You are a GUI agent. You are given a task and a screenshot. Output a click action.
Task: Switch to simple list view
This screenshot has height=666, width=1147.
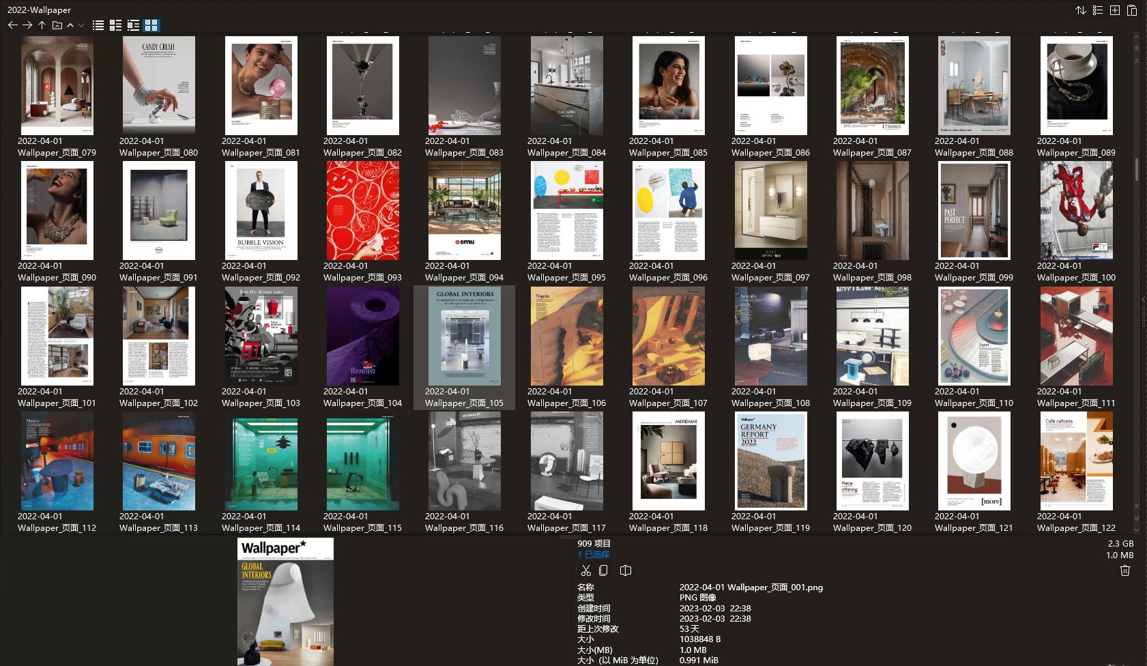pyautogui.click(x=98, y=25)
